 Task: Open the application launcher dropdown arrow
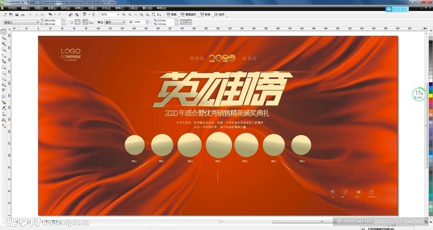(89, 15)
